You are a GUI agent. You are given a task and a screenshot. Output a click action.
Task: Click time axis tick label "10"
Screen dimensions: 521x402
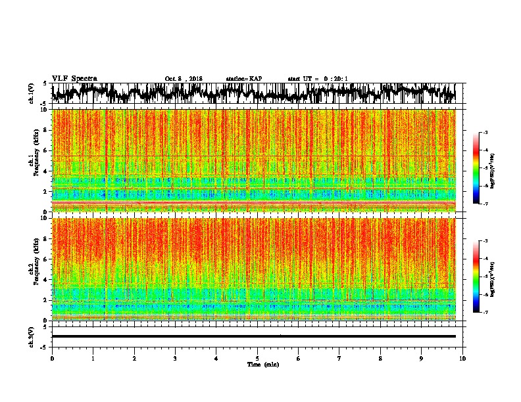[x=462, y=359]
